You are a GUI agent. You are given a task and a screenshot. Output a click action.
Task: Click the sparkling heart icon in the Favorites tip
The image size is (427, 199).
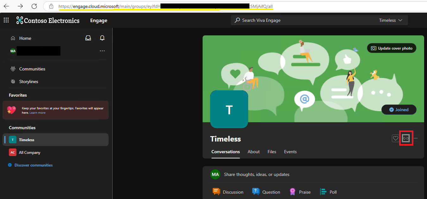pyautogui.click(x=12, y=110)
